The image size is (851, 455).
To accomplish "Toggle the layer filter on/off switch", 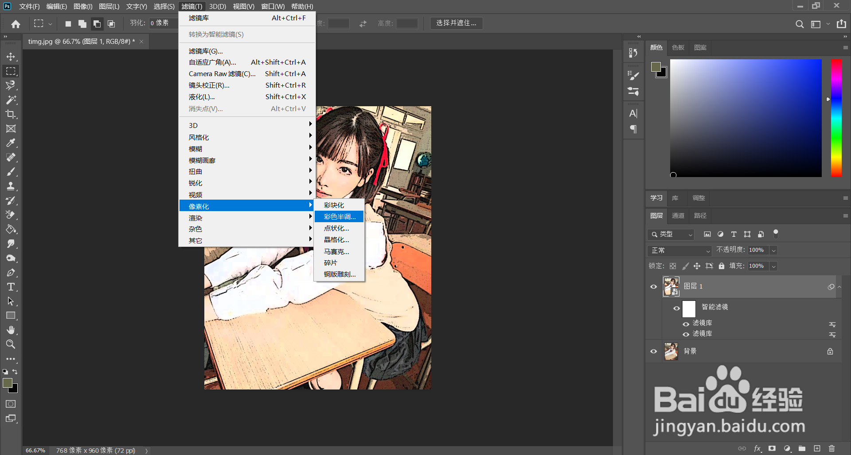I will (776, 233).
